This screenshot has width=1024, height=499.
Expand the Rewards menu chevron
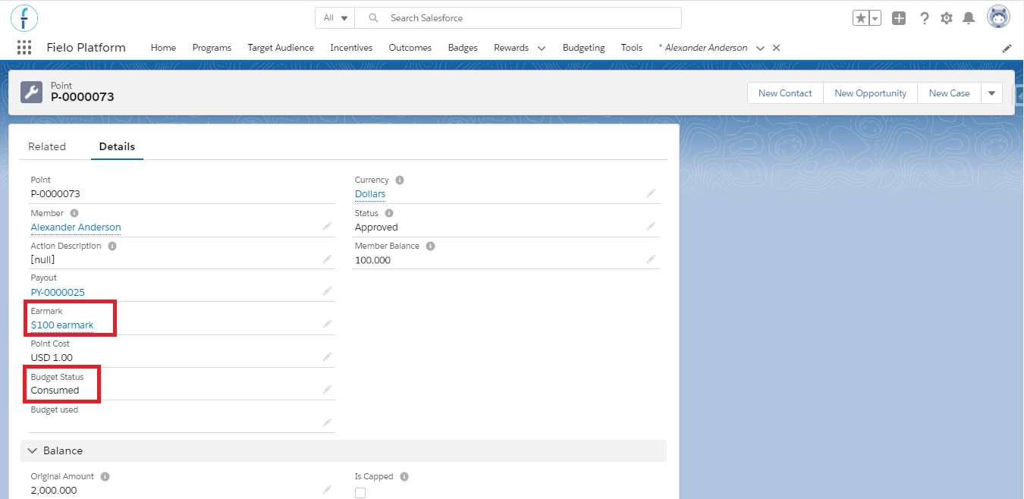click(542, 48)
